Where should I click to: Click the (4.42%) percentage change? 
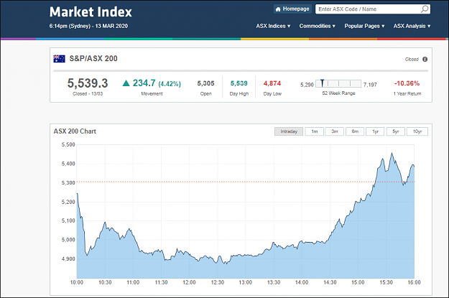[170, 84]
